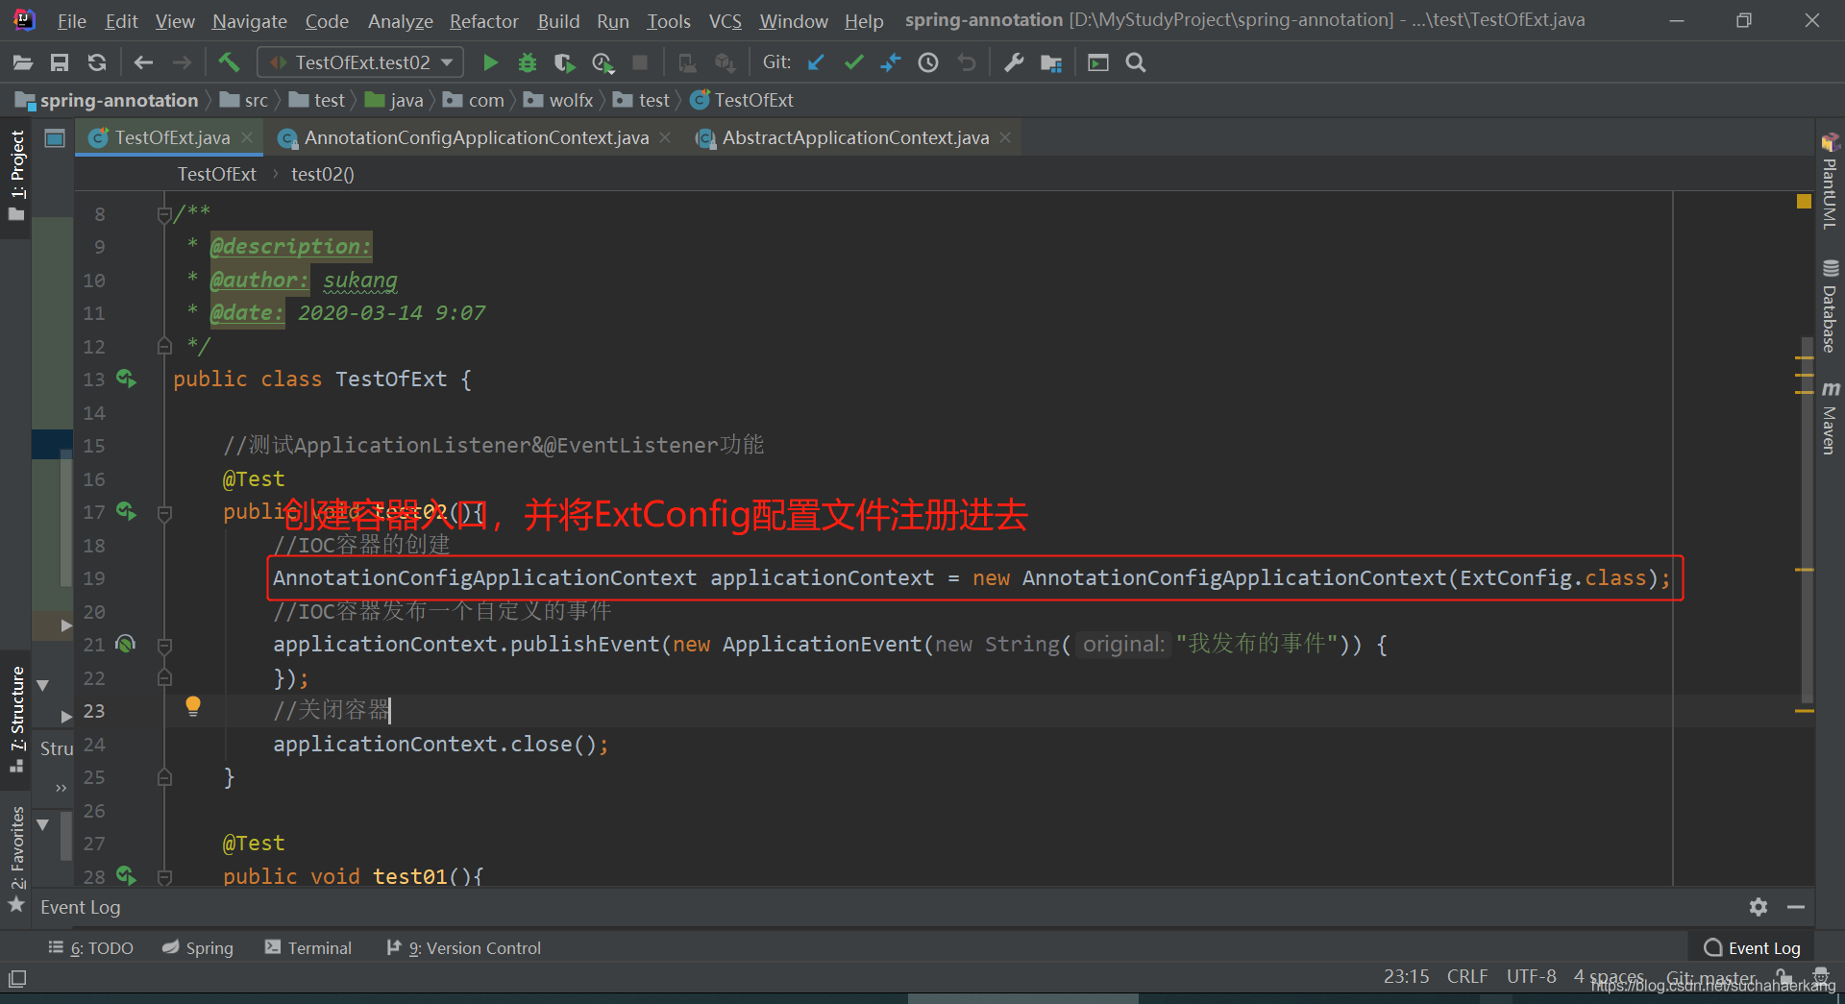Viewport: 1845px width, 1004px height.
Task: Open settings with wrench icon
Action: [1013, 63]
